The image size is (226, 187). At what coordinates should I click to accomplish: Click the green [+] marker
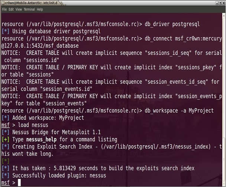[x=5, y=140]
